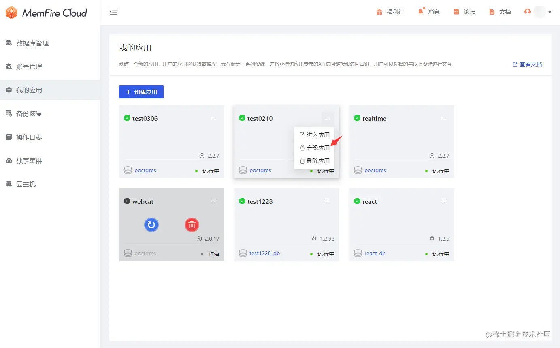Click the paused status icon on webcat

point(127,201)
